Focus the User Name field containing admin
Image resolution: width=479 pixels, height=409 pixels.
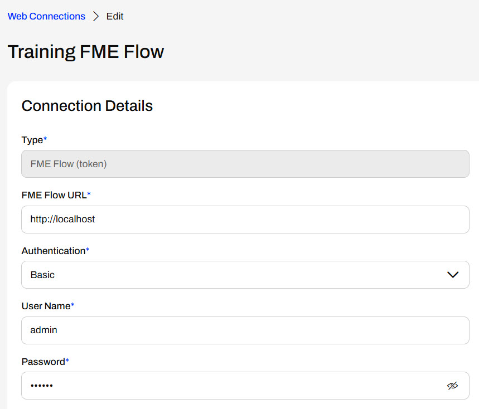coord(245,330)
